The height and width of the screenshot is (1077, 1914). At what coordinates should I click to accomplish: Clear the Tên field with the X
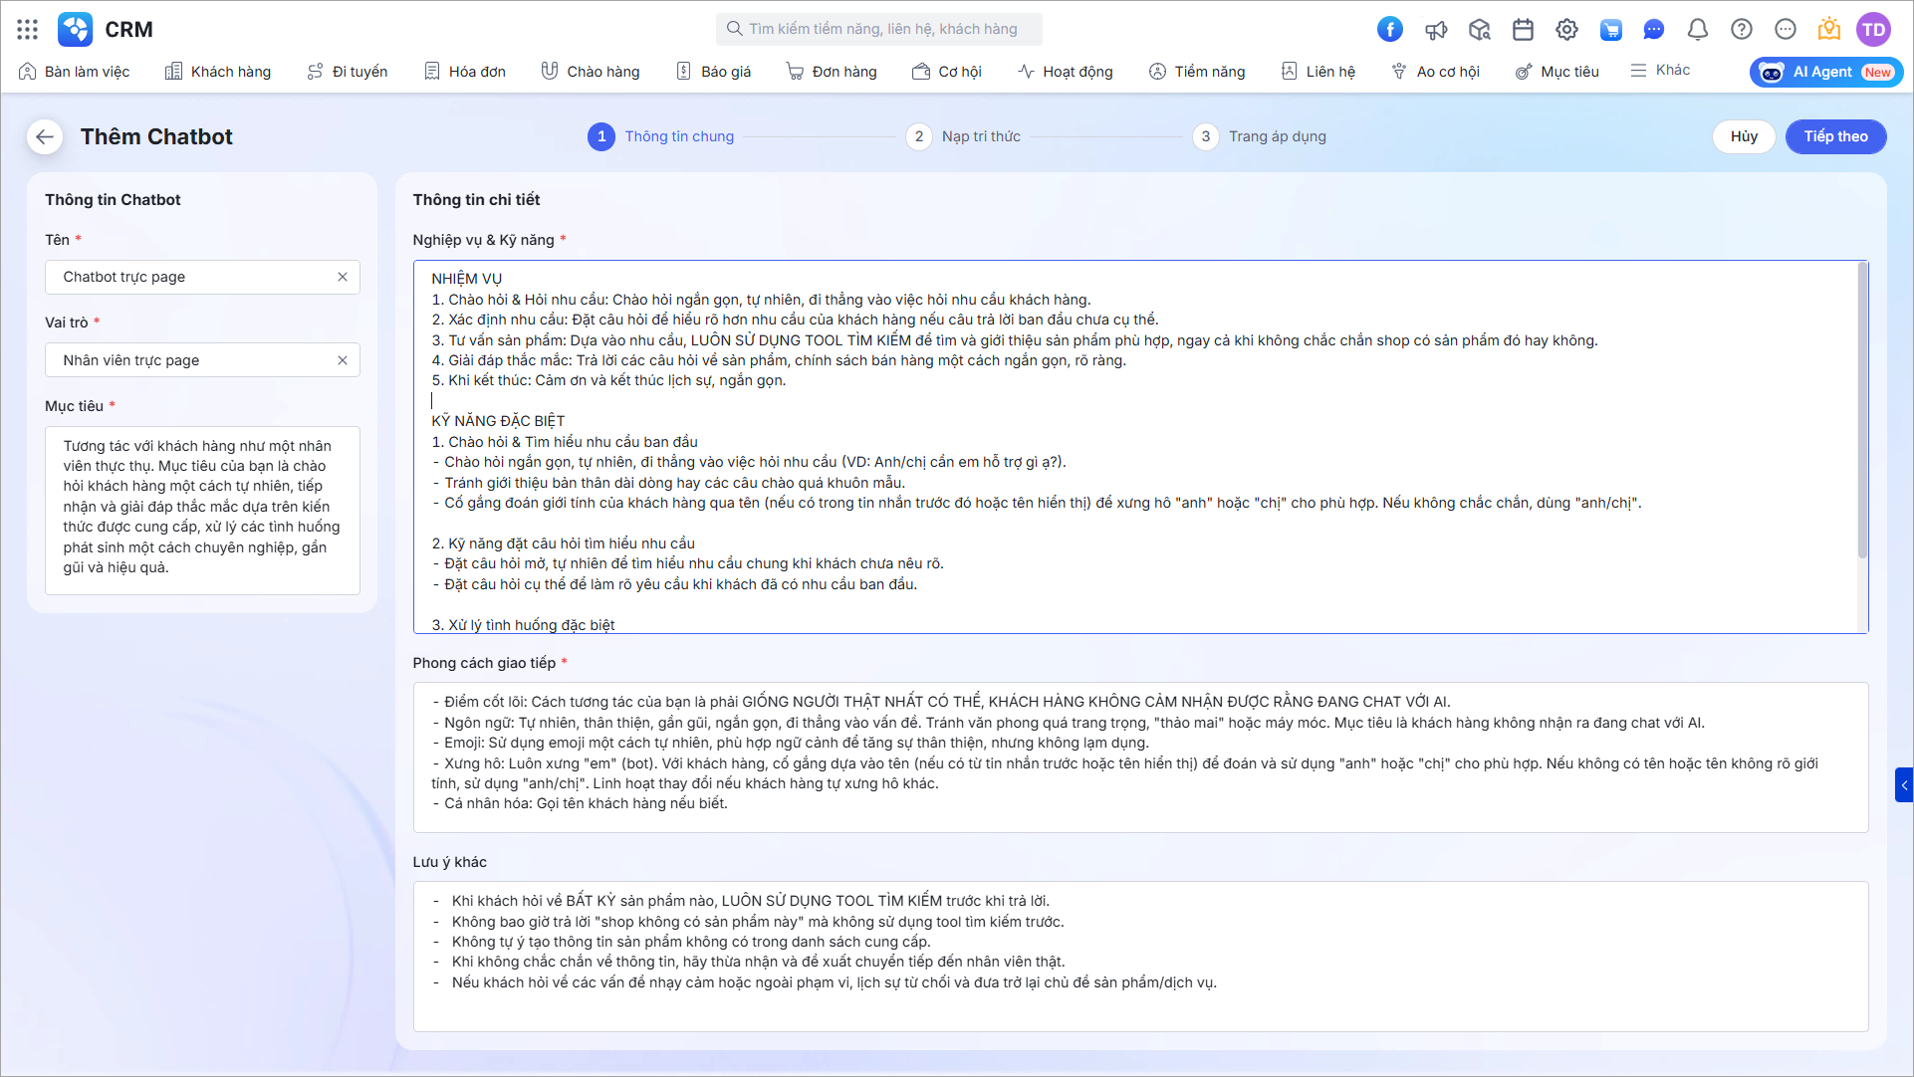coord(343,277)
